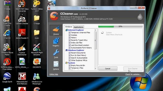Uncheck Empty Recycle Bin
This screenshot has width=163, height=91.
pyautogui.click(x=70, y=65)
